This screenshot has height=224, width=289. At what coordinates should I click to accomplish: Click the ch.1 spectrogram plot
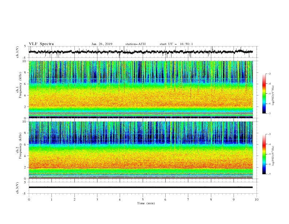click(140, 89)
